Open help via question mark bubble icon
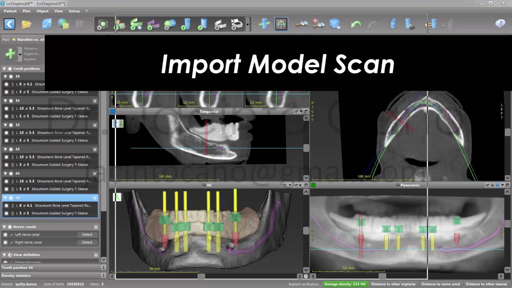Image resolution: width=512 pixels, height=288 pixels. [500, 24]
